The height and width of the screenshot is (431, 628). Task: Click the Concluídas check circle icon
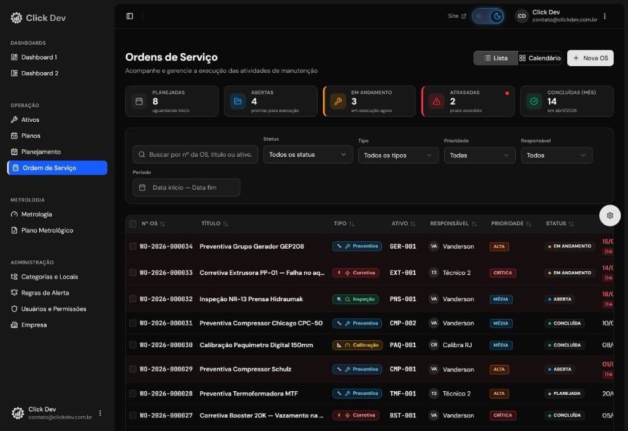point(534,102)
